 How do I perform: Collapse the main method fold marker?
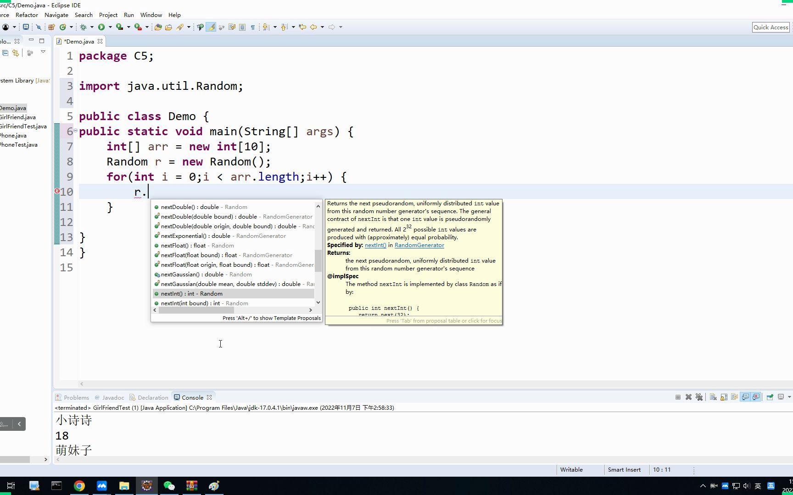click(x=75, y=131)
